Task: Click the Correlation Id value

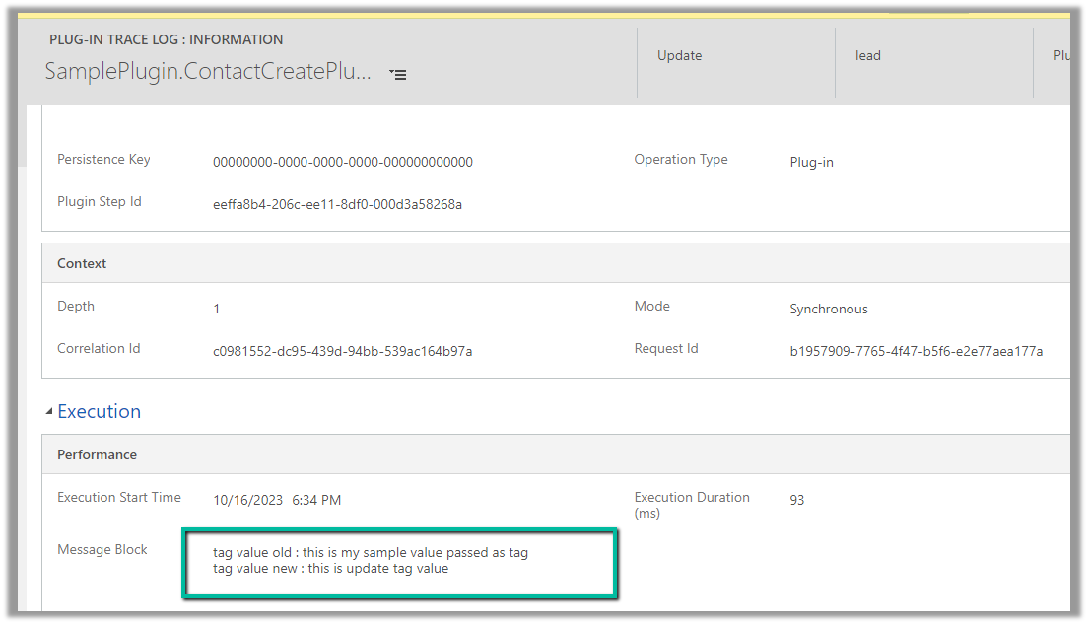Action: [x=342, y=351]
